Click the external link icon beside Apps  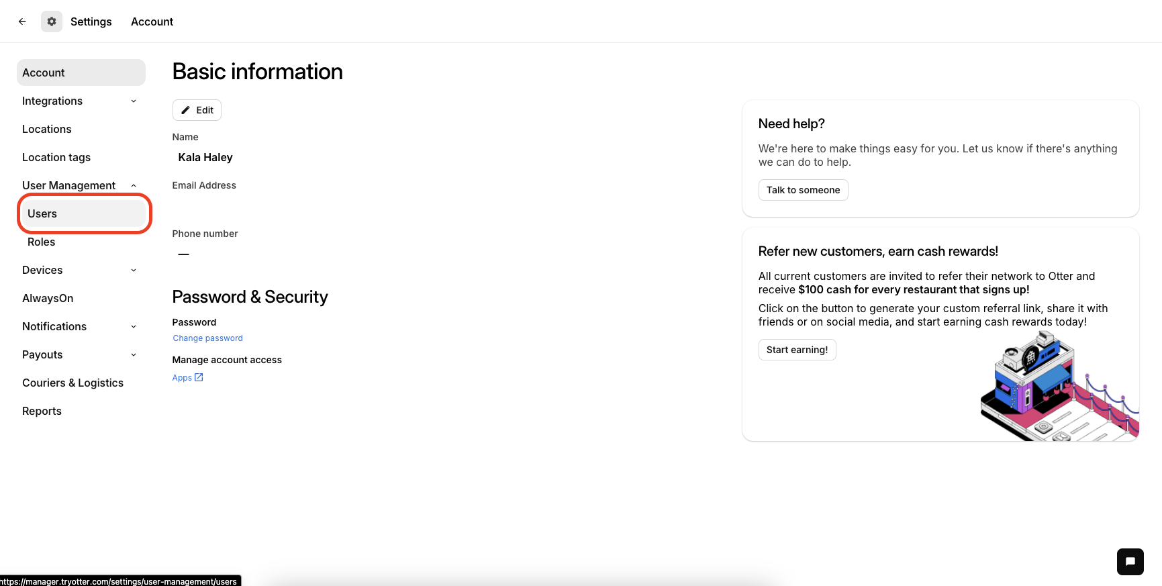tap(199, 377)
